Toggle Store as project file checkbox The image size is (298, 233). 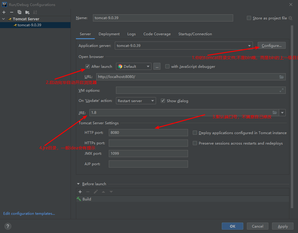[x=249, y=18]
